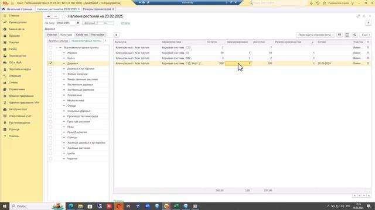Switch to Культуры tab
Image resolution: width=375 pixels, height=210 pixels.
[66, 35]
